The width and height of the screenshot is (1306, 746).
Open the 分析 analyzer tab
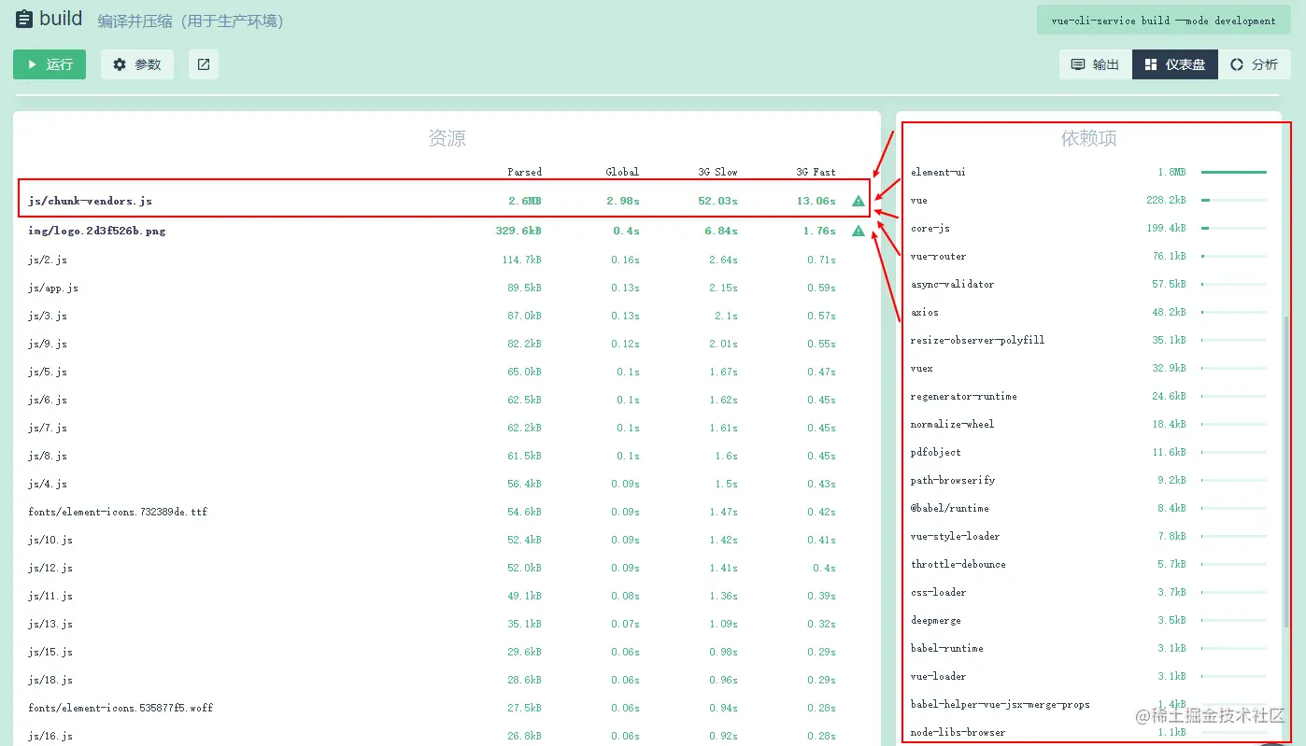click(1255, 64)
